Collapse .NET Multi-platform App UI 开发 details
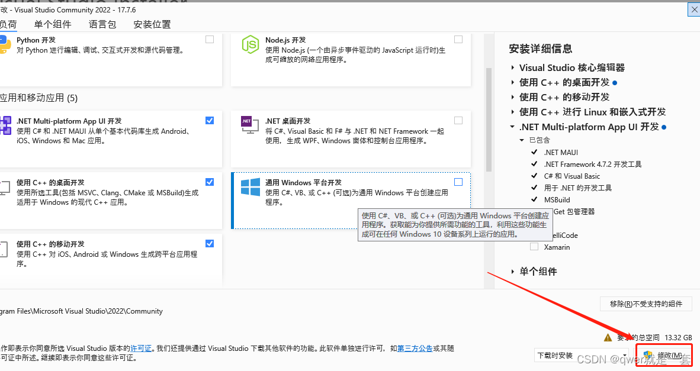Screen dimensions: 700x371 point(512,127)
